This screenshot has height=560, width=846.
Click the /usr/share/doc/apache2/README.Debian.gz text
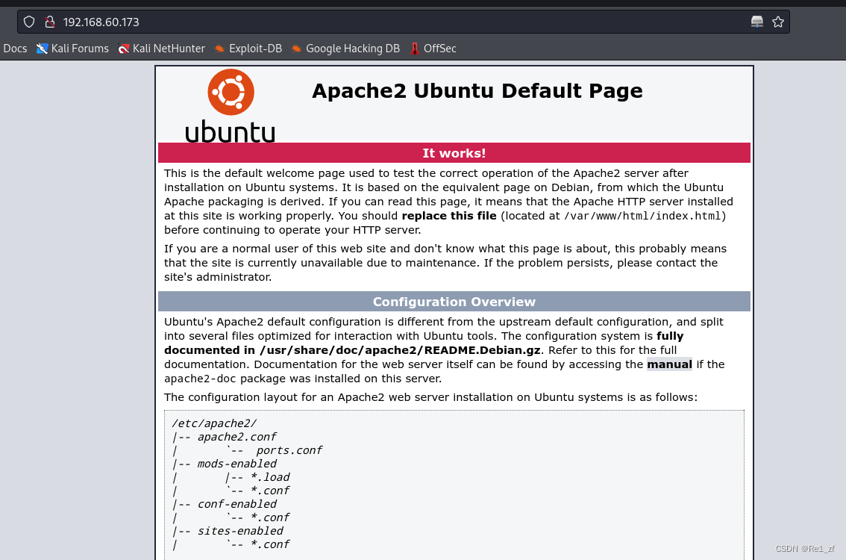(x=400, y=350)
